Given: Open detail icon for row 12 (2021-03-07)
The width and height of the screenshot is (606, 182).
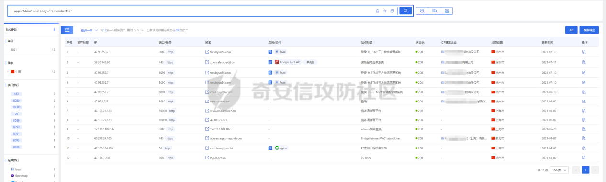Looking at the screenshot, I should [584, 157].
